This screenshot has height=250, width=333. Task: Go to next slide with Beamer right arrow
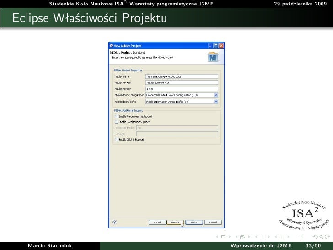[229, 237]
